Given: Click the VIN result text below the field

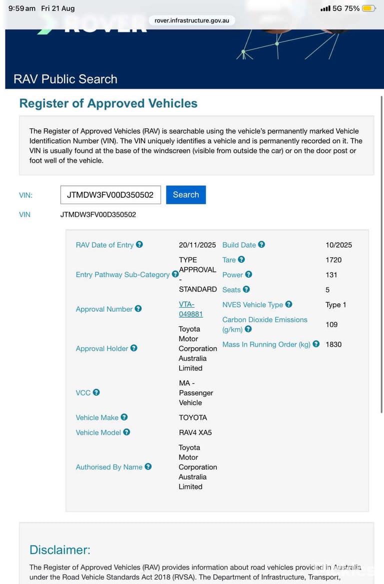Looking at the screenshot, I should (x=98, y=214).
